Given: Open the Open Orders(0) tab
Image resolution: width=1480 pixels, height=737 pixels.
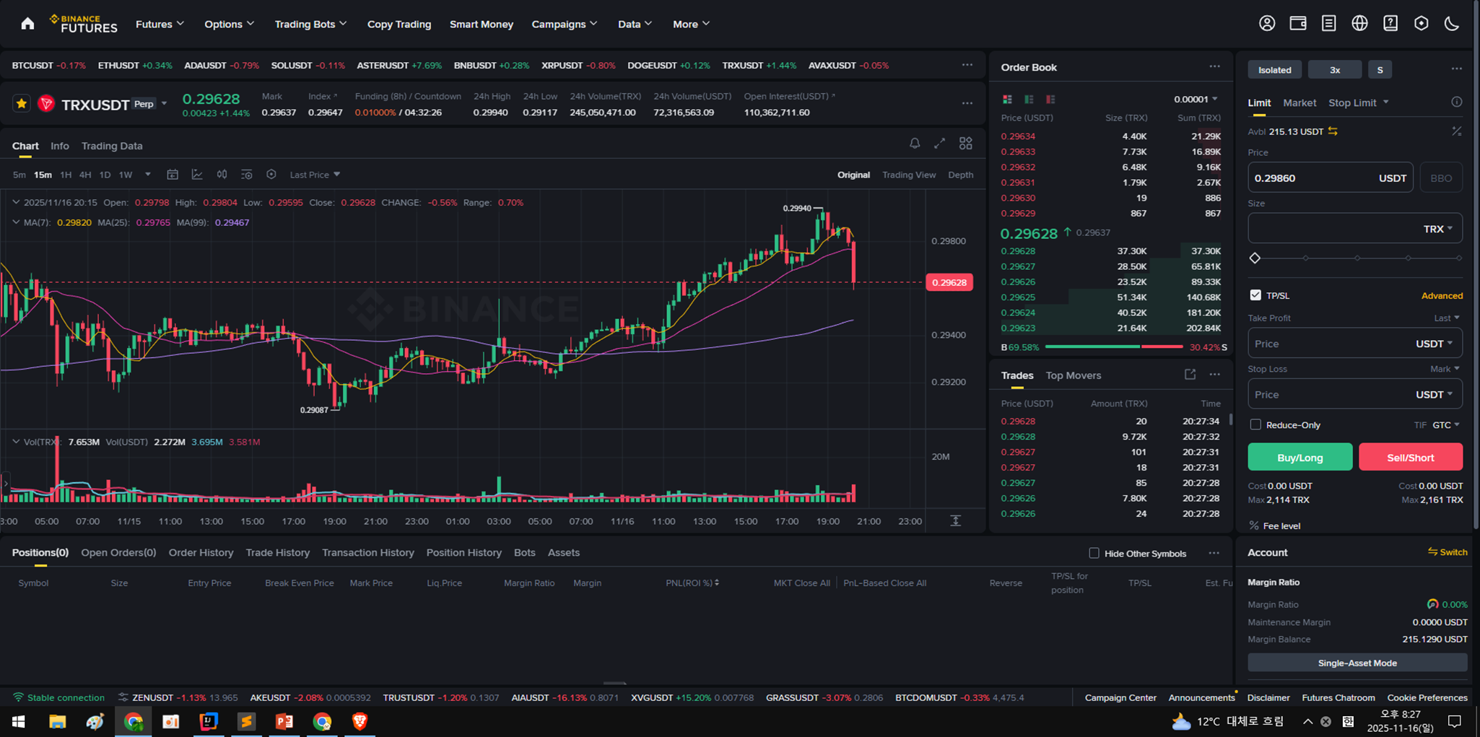Looking at the screenshot, I should point(118,552).
